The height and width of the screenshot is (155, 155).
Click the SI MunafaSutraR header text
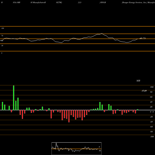coord(38,2)
